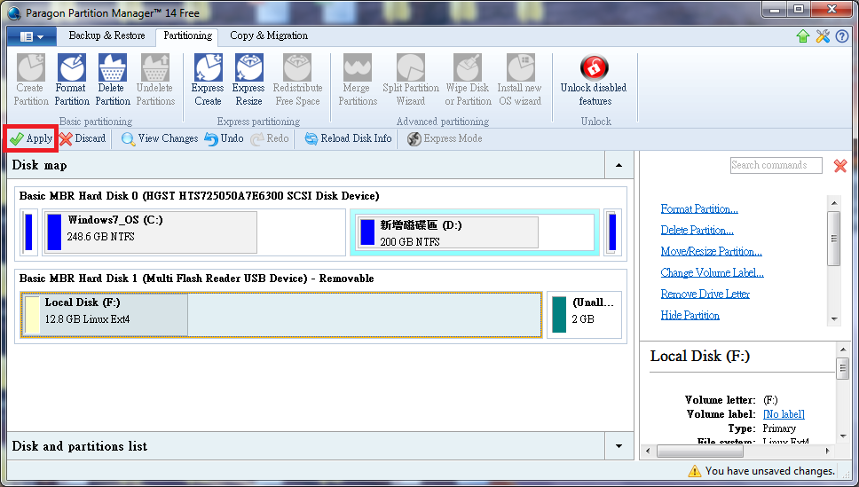Open the help question mark icon

842,36
